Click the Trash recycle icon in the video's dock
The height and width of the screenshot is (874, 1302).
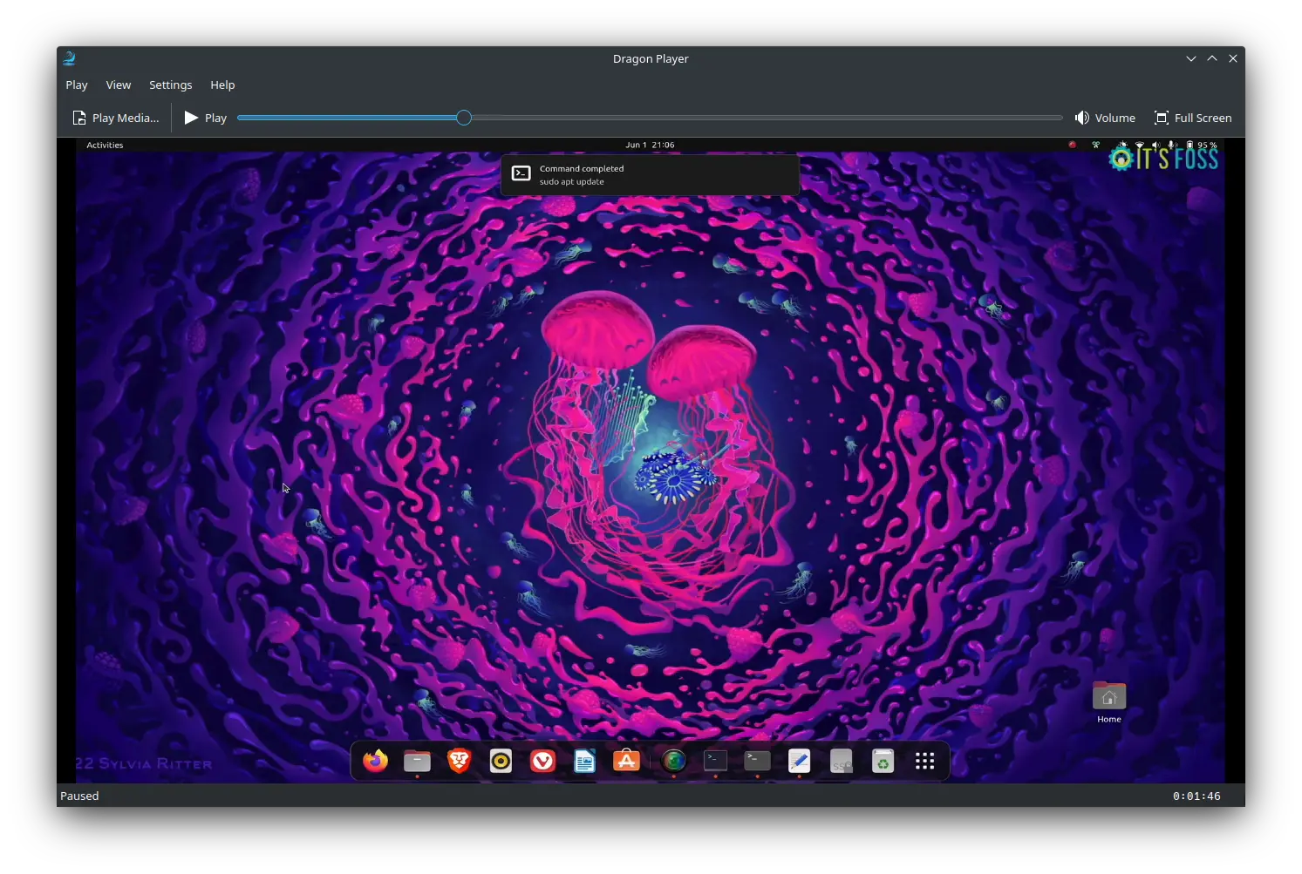tap(883, 761)
